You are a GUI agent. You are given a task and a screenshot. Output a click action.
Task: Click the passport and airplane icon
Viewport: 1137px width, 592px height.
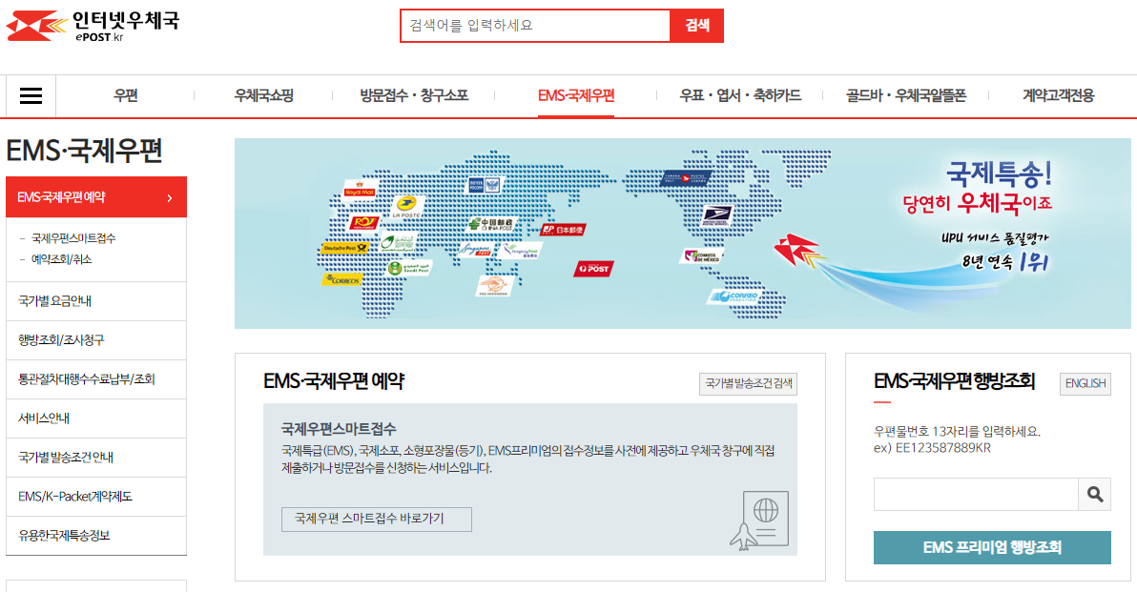tap(759, 521)
